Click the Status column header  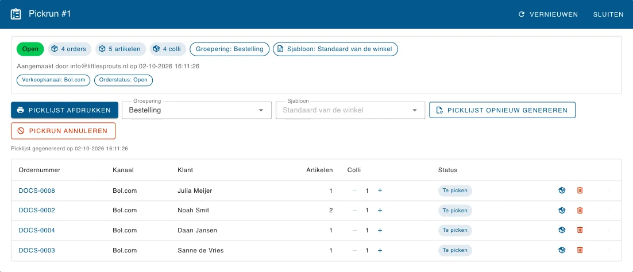(447, 170)
